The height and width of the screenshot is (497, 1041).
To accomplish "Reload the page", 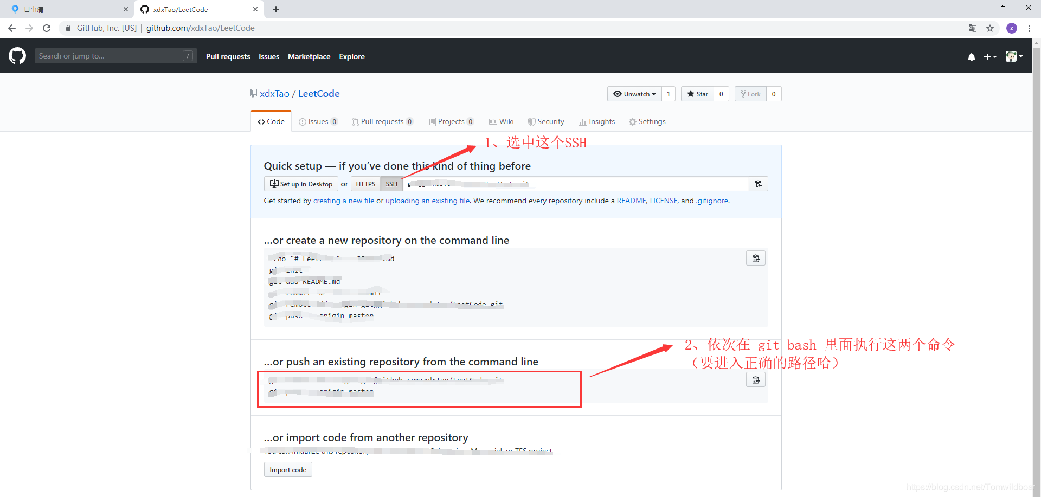I will click(47, 28).
